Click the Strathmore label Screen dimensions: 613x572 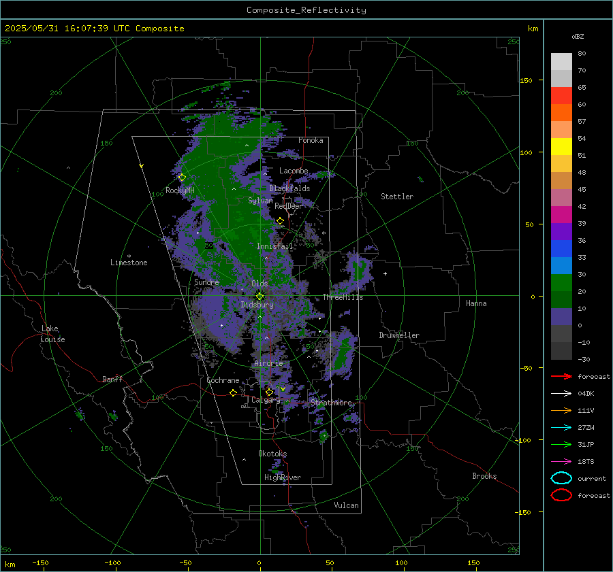click(331, 403)
